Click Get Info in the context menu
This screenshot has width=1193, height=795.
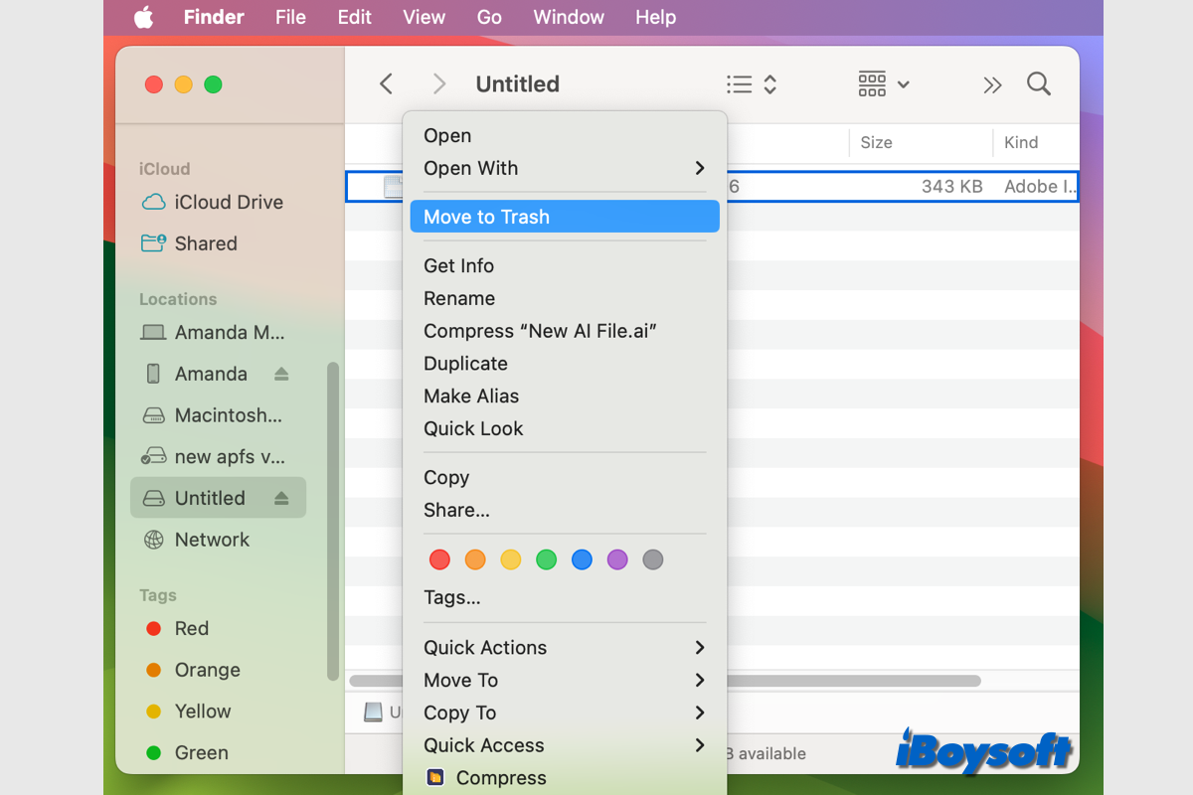458,265
